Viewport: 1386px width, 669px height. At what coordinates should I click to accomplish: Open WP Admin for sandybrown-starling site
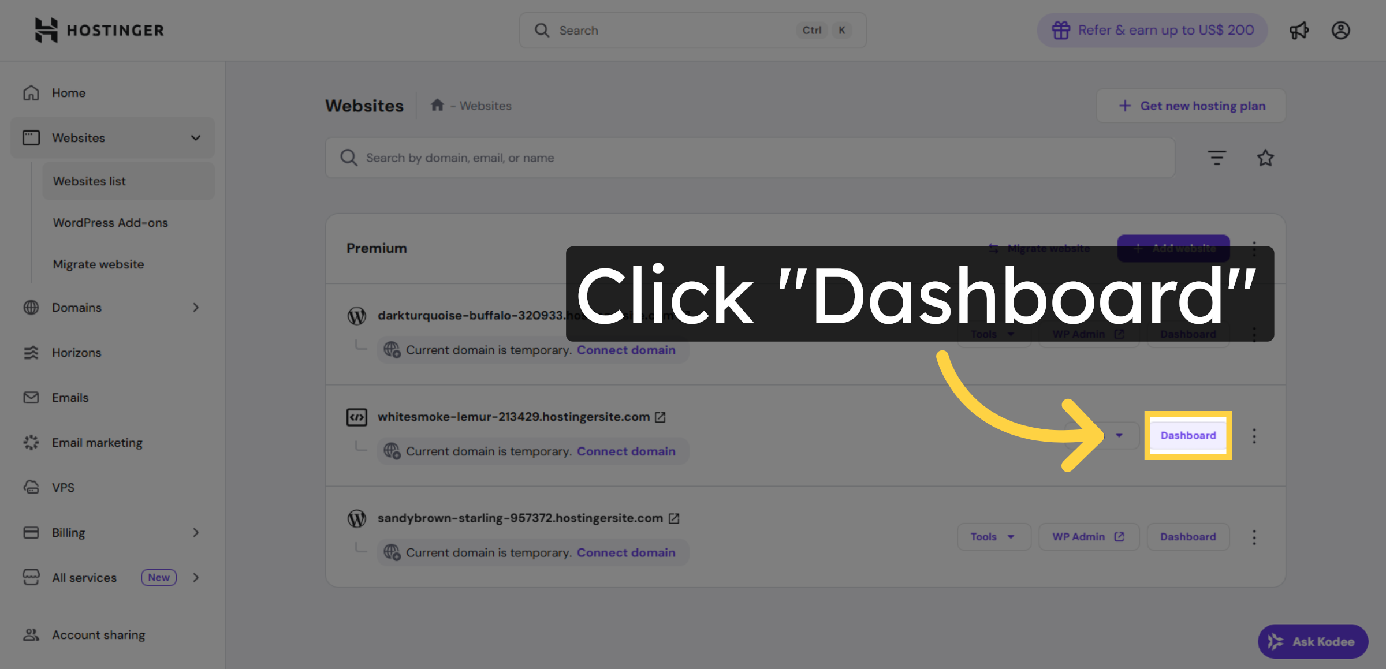pyautogui.click(x=1089, y=536)
